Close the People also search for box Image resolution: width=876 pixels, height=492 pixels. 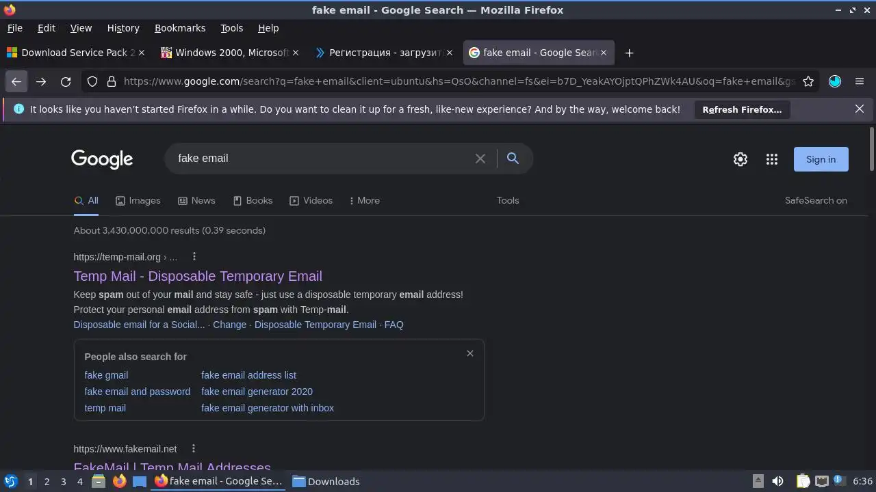[470, 353]
